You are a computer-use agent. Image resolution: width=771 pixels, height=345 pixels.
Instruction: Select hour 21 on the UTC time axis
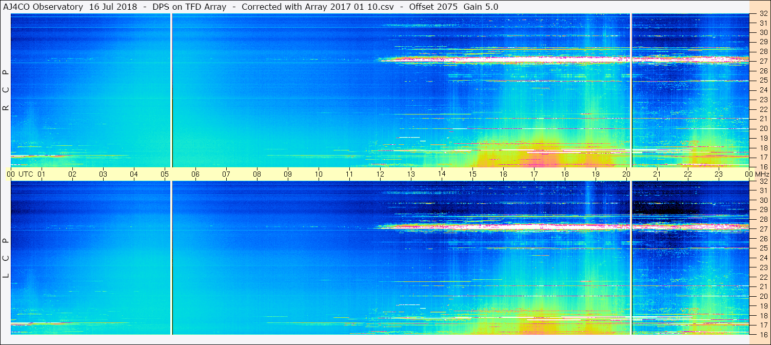tap(657, 174)
